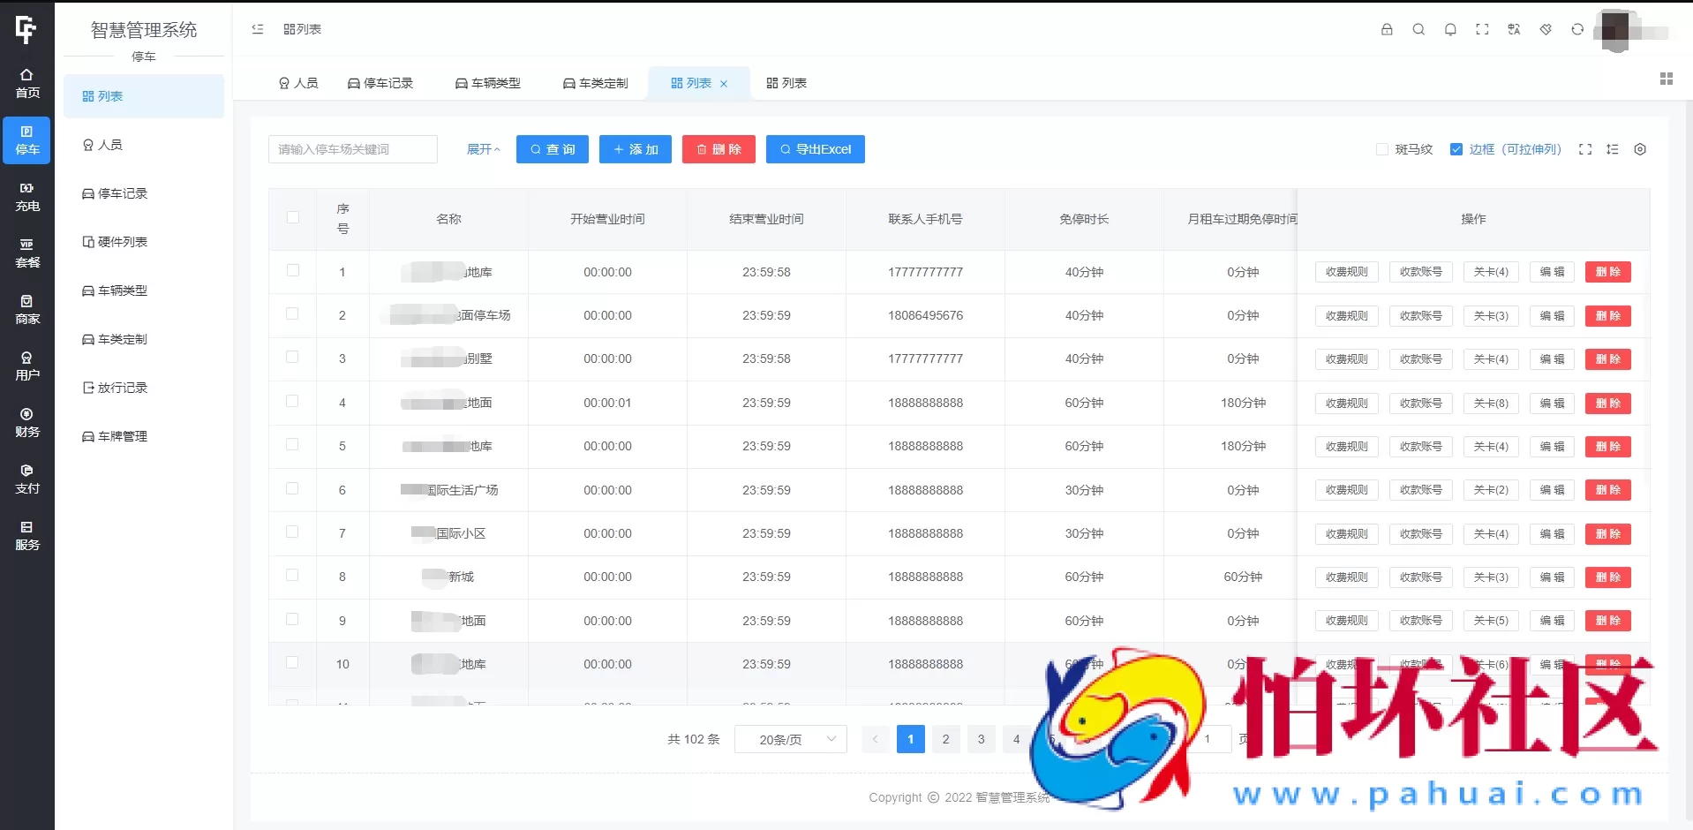Open the 充电 section from sidebar
The height and width of the screenshot is (830, 1693).
click(x=26, y=196)
